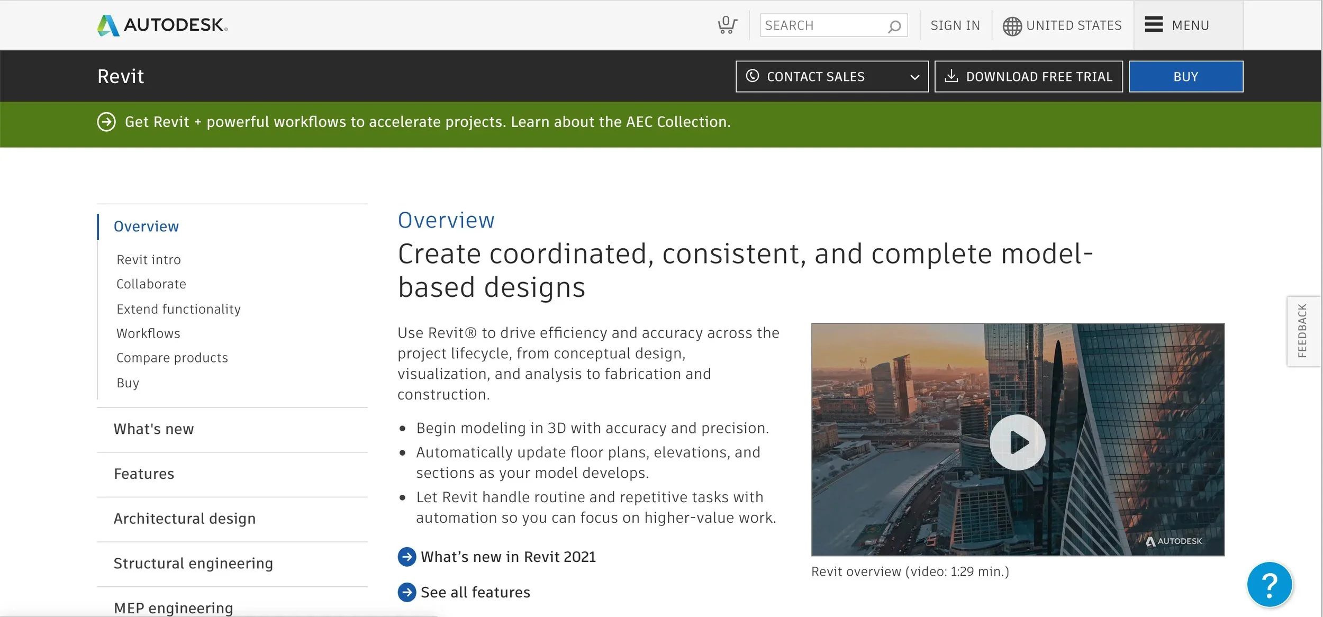Image resolution: width=1323 pixels, height=617 pixels.
Task: Open the hamburger MENU icon
Action: [1153, 25]
